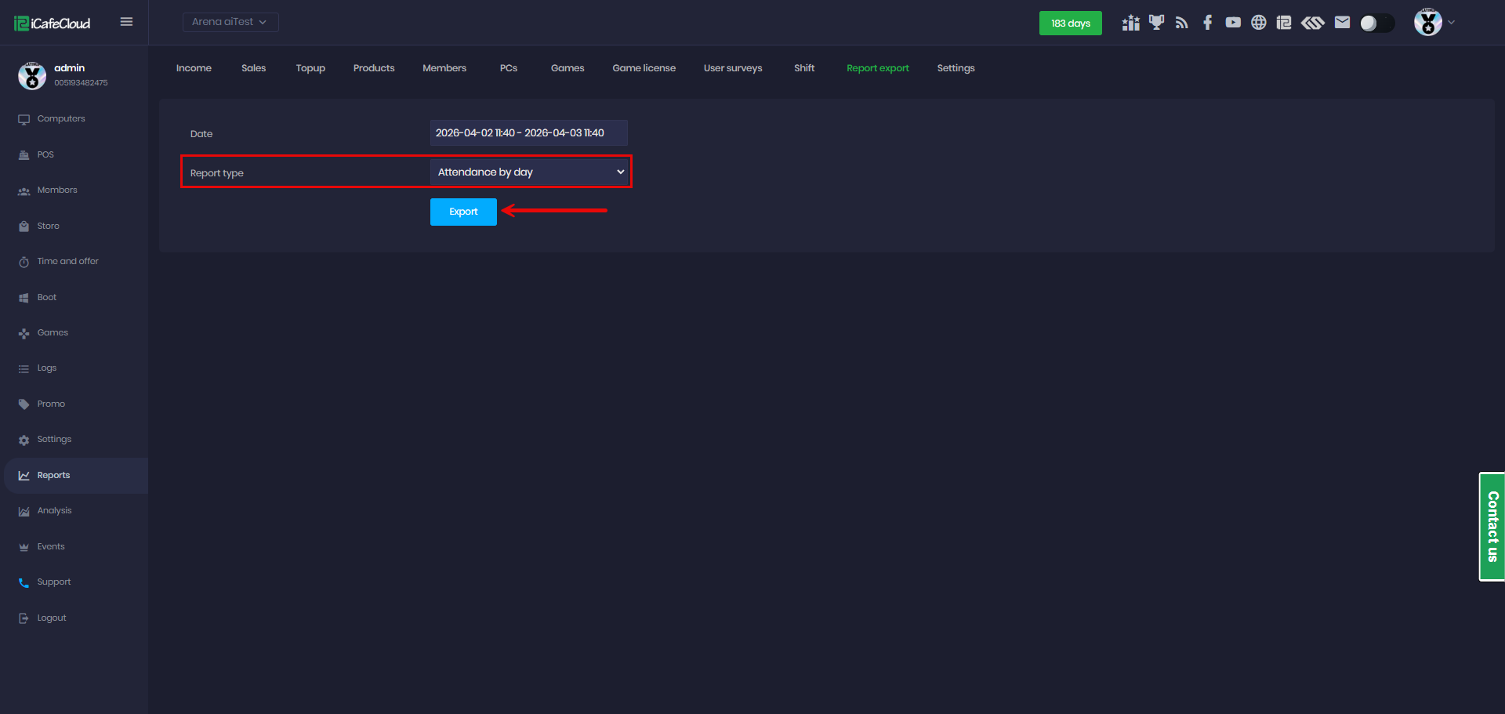
Task: Switch to the Games report tab
Action: [x=568, y=68]
